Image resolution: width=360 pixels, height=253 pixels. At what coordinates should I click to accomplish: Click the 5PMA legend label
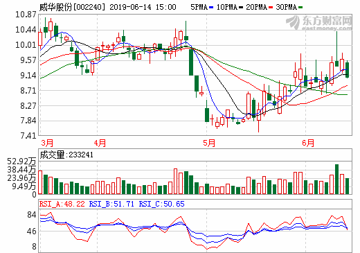tap(199, 8)
